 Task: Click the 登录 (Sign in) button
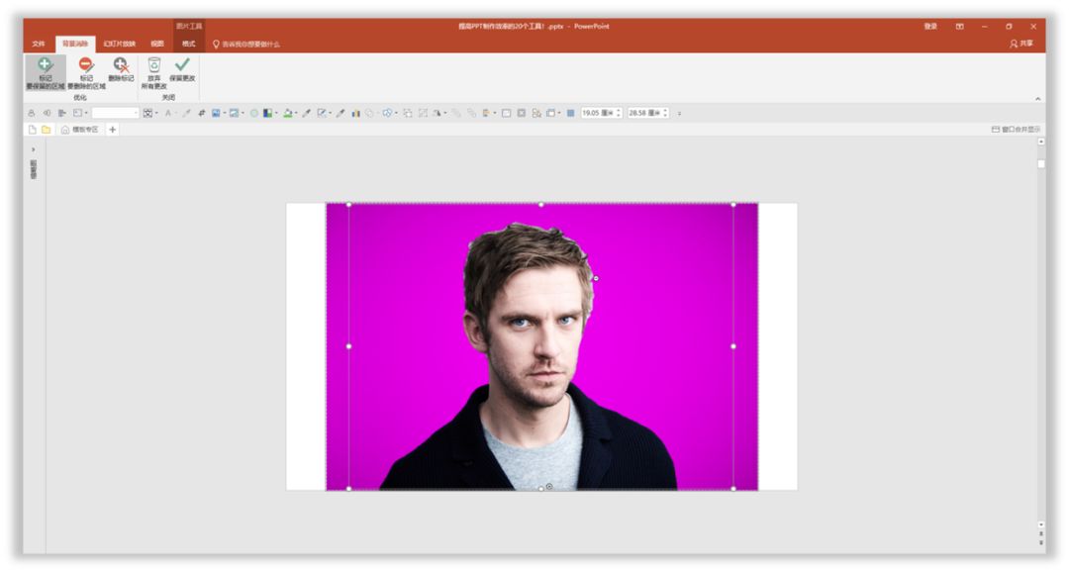(930, 27)
